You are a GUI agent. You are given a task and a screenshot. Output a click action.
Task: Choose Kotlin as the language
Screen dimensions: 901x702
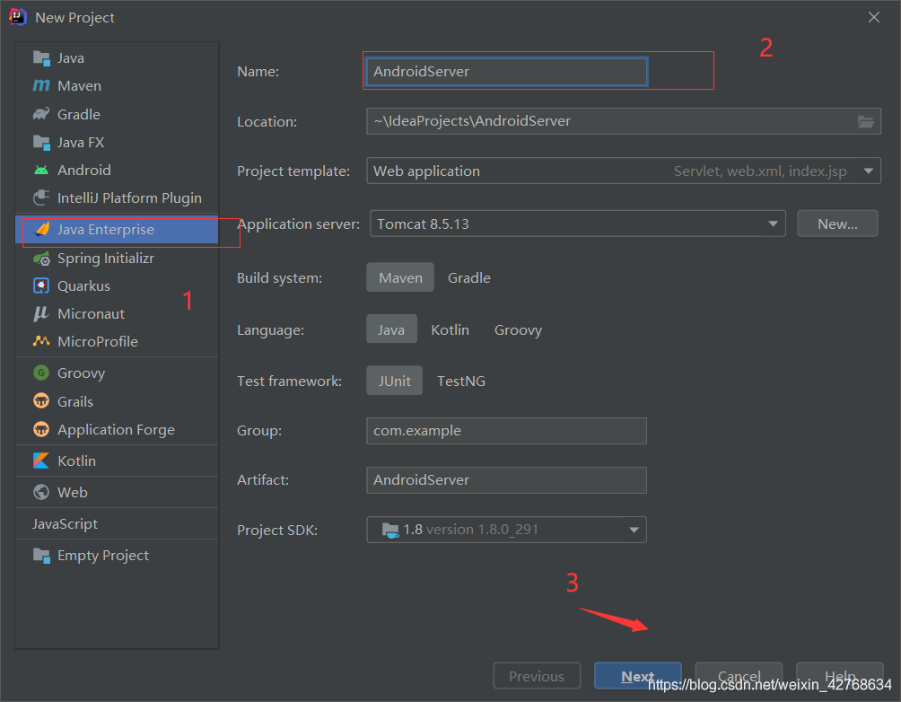450,329
